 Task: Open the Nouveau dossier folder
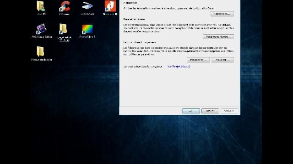pyautogui.click(x=42, y=53)
